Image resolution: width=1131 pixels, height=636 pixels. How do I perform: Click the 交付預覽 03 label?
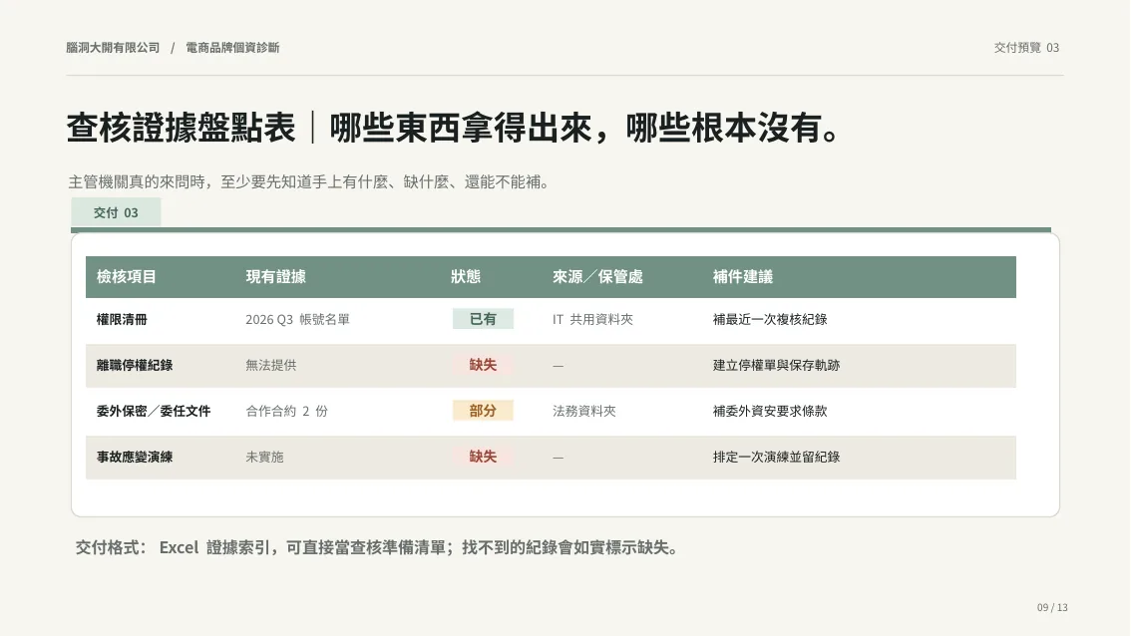pyautogui.click(x=1026, y=48)
